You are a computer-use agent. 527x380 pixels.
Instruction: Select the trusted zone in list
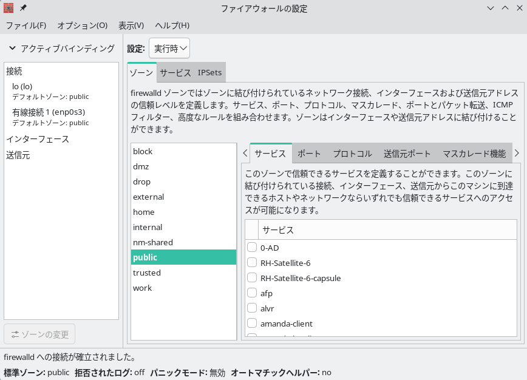147,273
